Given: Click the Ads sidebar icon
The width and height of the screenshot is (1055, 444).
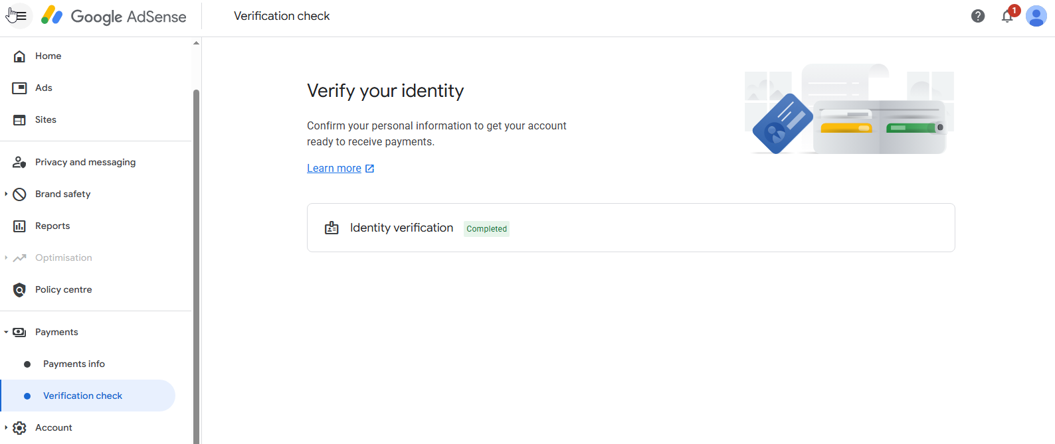Looking at the screenshot, I should pos(20,88).
